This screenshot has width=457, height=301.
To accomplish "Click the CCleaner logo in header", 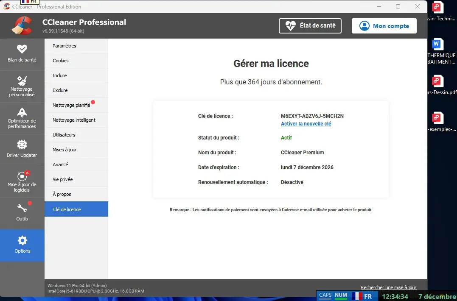I will click(22, 25).
